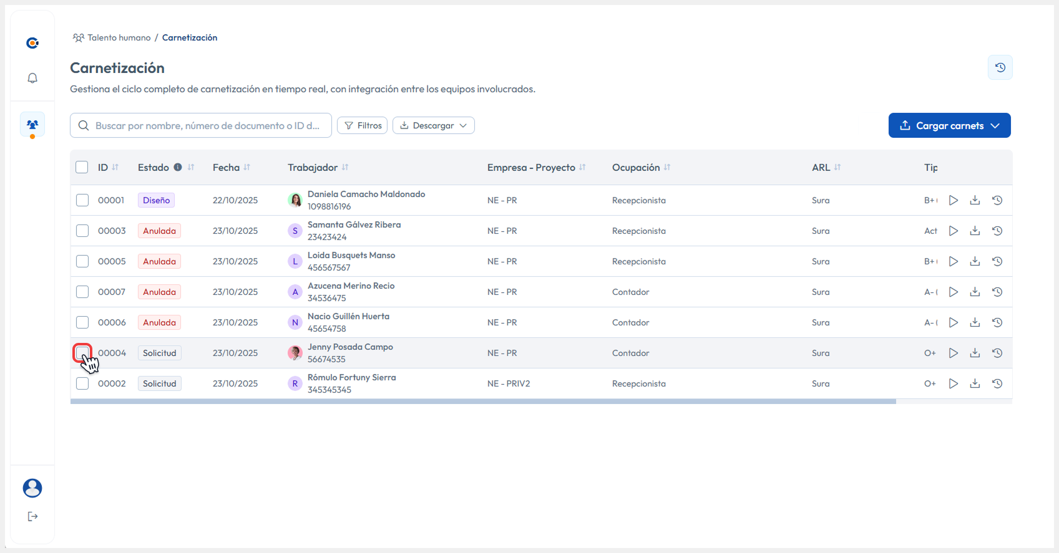Click the logout icon in sidebar

point(32,516)
